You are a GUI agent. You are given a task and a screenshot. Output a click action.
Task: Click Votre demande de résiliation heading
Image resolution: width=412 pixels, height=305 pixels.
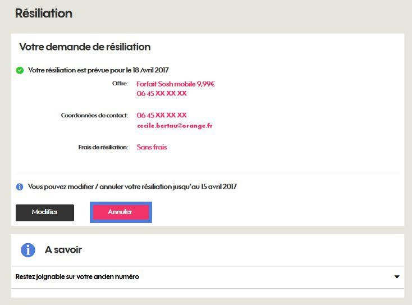point(85,47)
